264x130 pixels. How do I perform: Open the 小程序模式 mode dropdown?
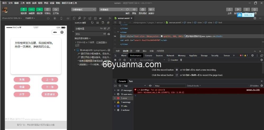pyautogui.click(x=84, y=9)
